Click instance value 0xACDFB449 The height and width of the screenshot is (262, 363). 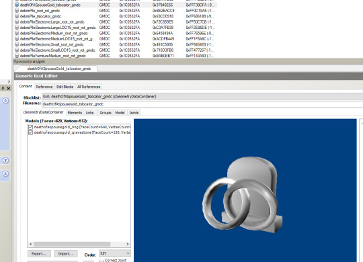coord(163,39)
